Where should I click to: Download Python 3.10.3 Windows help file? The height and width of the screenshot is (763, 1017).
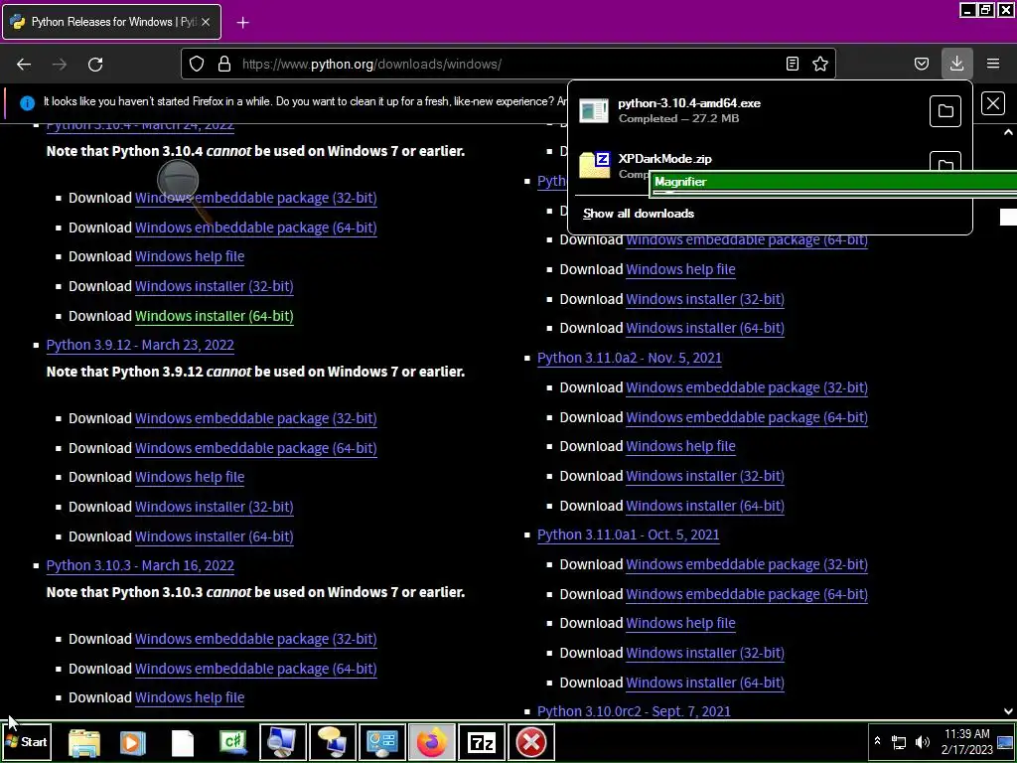point(190,697)
